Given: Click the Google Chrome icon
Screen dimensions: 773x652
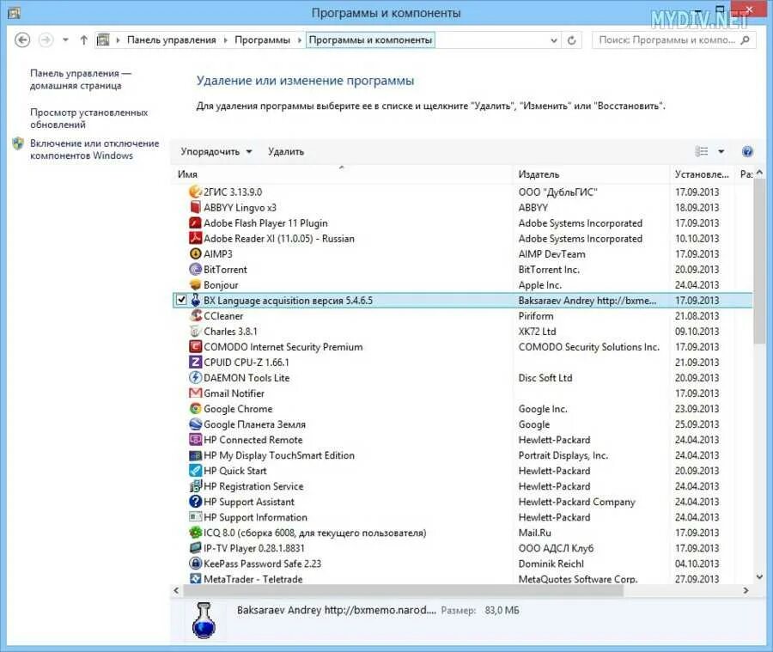Looking at the screenshot, I should [196, 409].
